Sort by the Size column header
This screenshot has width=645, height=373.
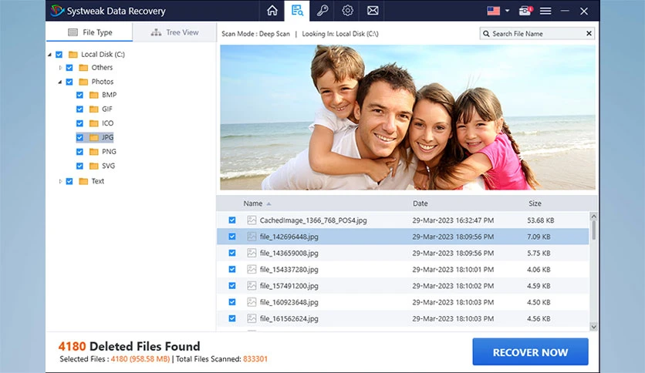tap(535, 203)
